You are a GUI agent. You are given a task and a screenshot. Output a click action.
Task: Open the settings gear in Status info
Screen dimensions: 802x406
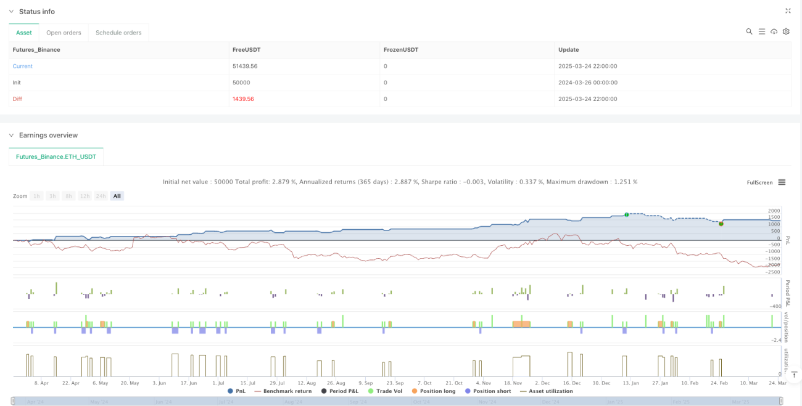tap(786, 31)
